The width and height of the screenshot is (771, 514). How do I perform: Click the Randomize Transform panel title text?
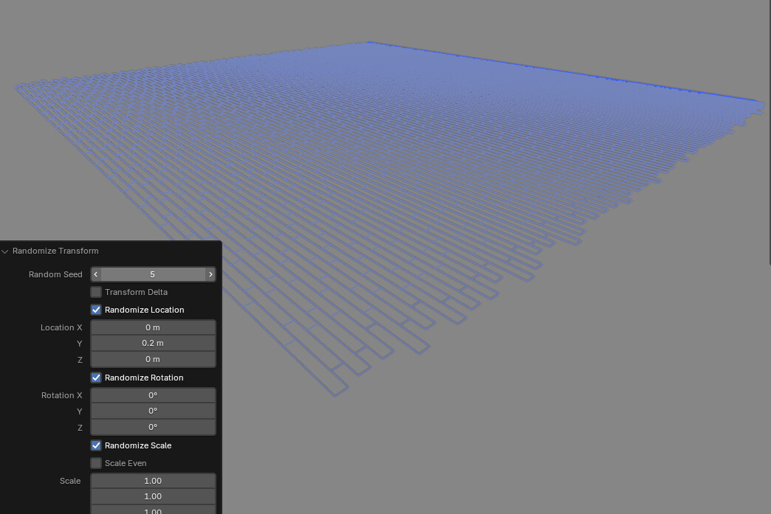[x=55, y=251]
